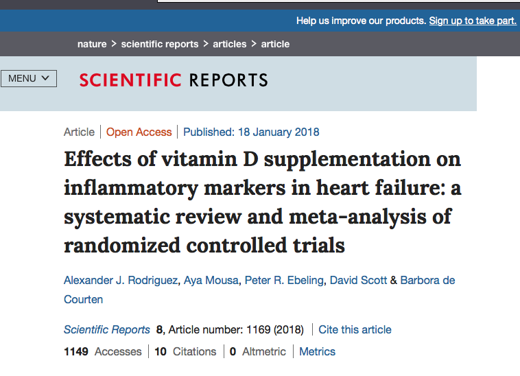
Task: Select "scientific reports" breadcrumb item
Action: pos(160,44)
